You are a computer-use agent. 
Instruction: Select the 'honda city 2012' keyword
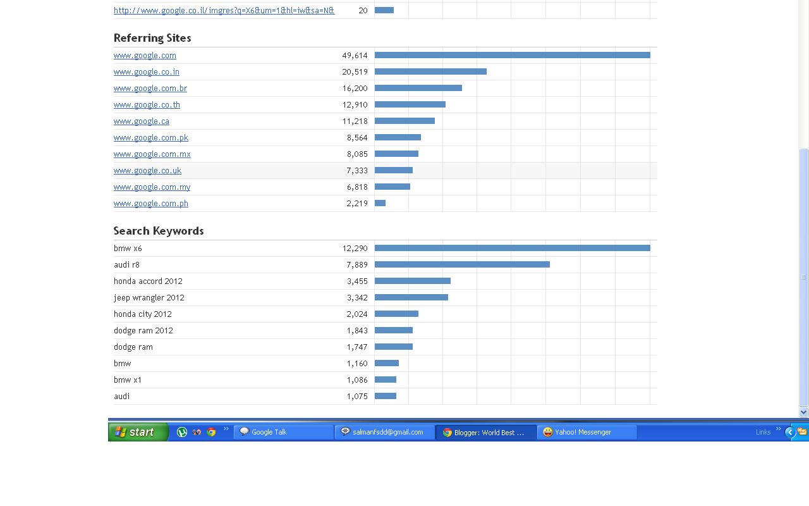143,314
